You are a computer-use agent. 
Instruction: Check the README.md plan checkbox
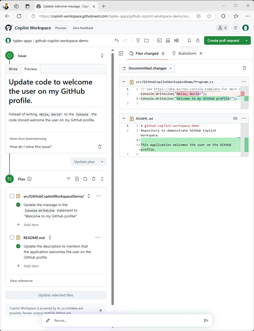pos(12,237)
